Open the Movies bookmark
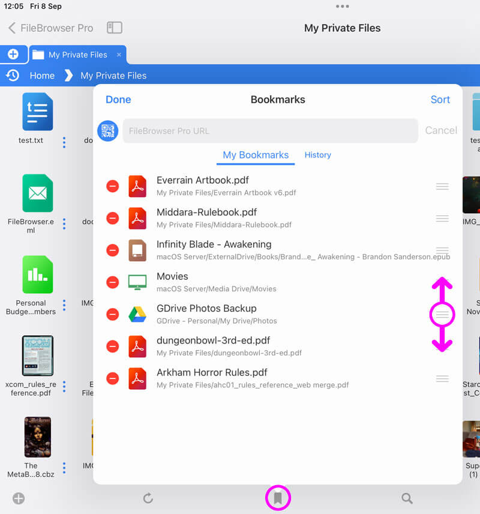 [x=278, y=282]
